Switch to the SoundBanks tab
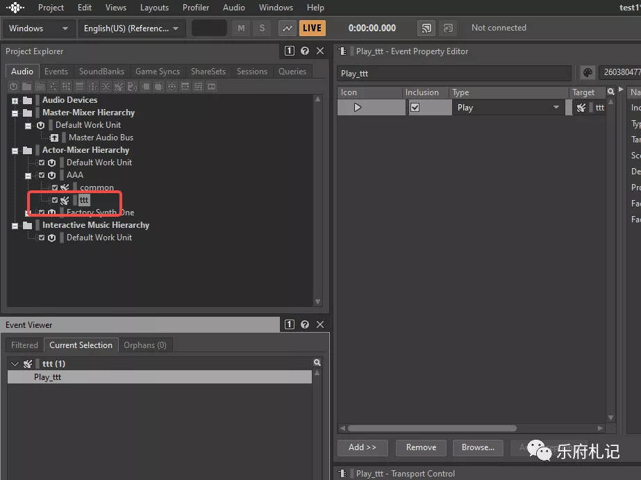 (x=101, y=71)
